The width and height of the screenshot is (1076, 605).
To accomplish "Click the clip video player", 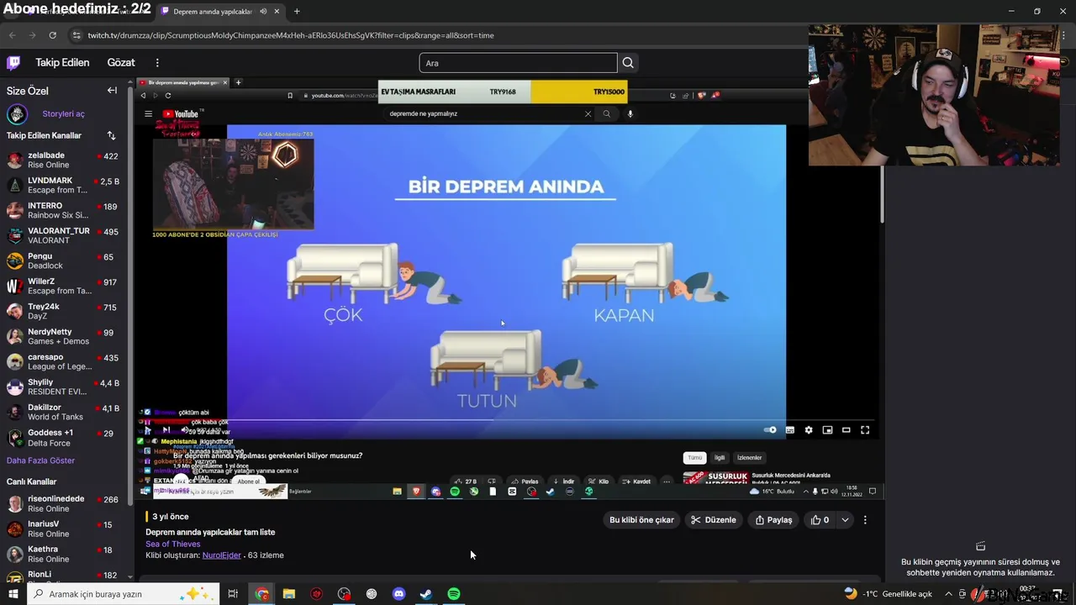I will (x=508, y=287).
